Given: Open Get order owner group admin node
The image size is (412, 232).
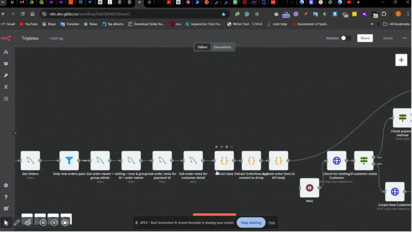Looking at the screenshot, I should click(x=100, y=161).
